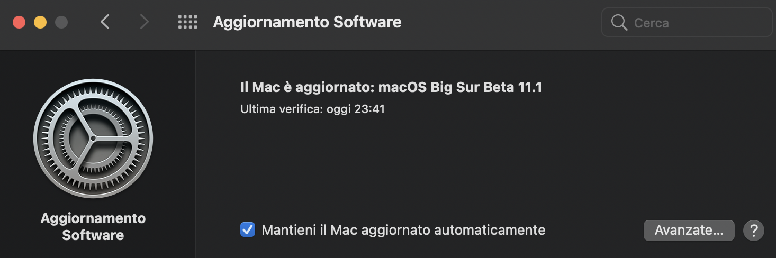This screenshot has height=258, width=776.
Task: Open help with the question mark button
Action: point(753,231)
